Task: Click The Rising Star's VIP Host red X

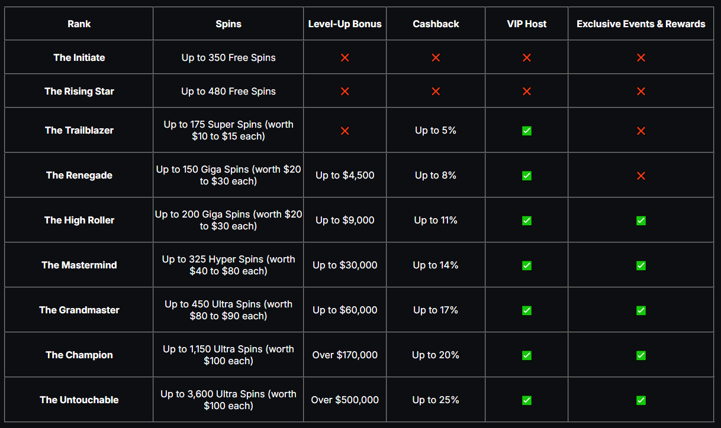Action: 527,91
